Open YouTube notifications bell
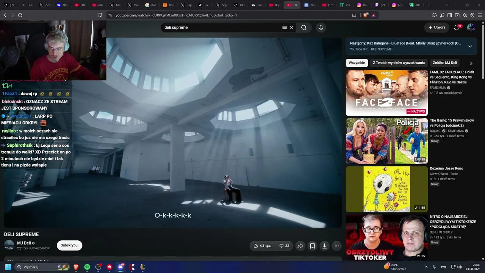Viewport: 485px width, 273px height. coord(457,27)
